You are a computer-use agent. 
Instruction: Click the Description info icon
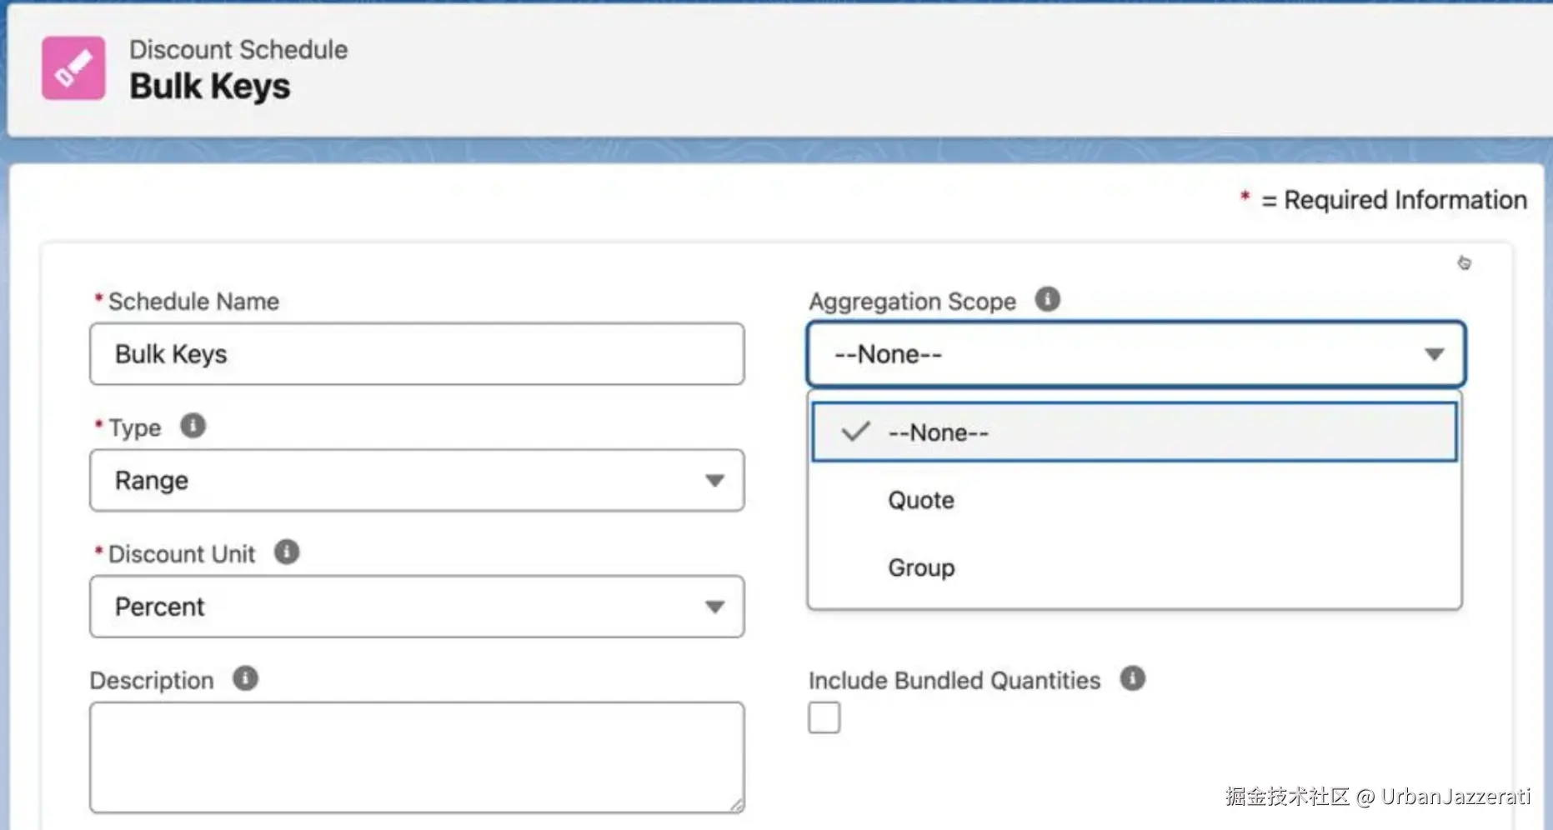pos(245,678)
